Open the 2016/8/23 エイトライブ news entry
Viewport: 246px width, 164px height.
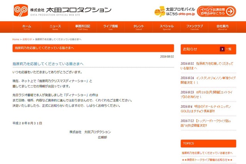[x=206, y=94]
